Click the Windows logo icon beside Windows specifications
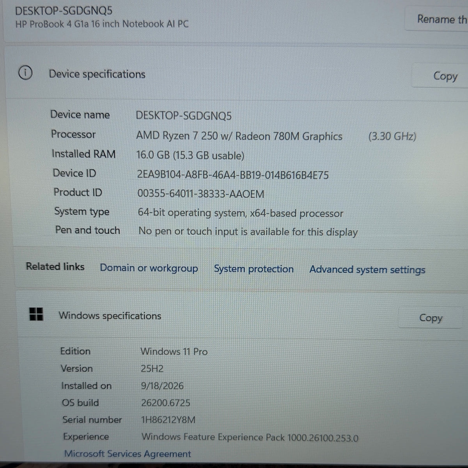This screenshot has width=468, height=468. click(36, 314)
